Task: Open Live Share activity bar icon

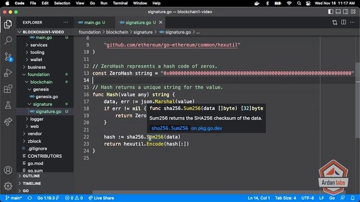Action: tap(8, 121)
